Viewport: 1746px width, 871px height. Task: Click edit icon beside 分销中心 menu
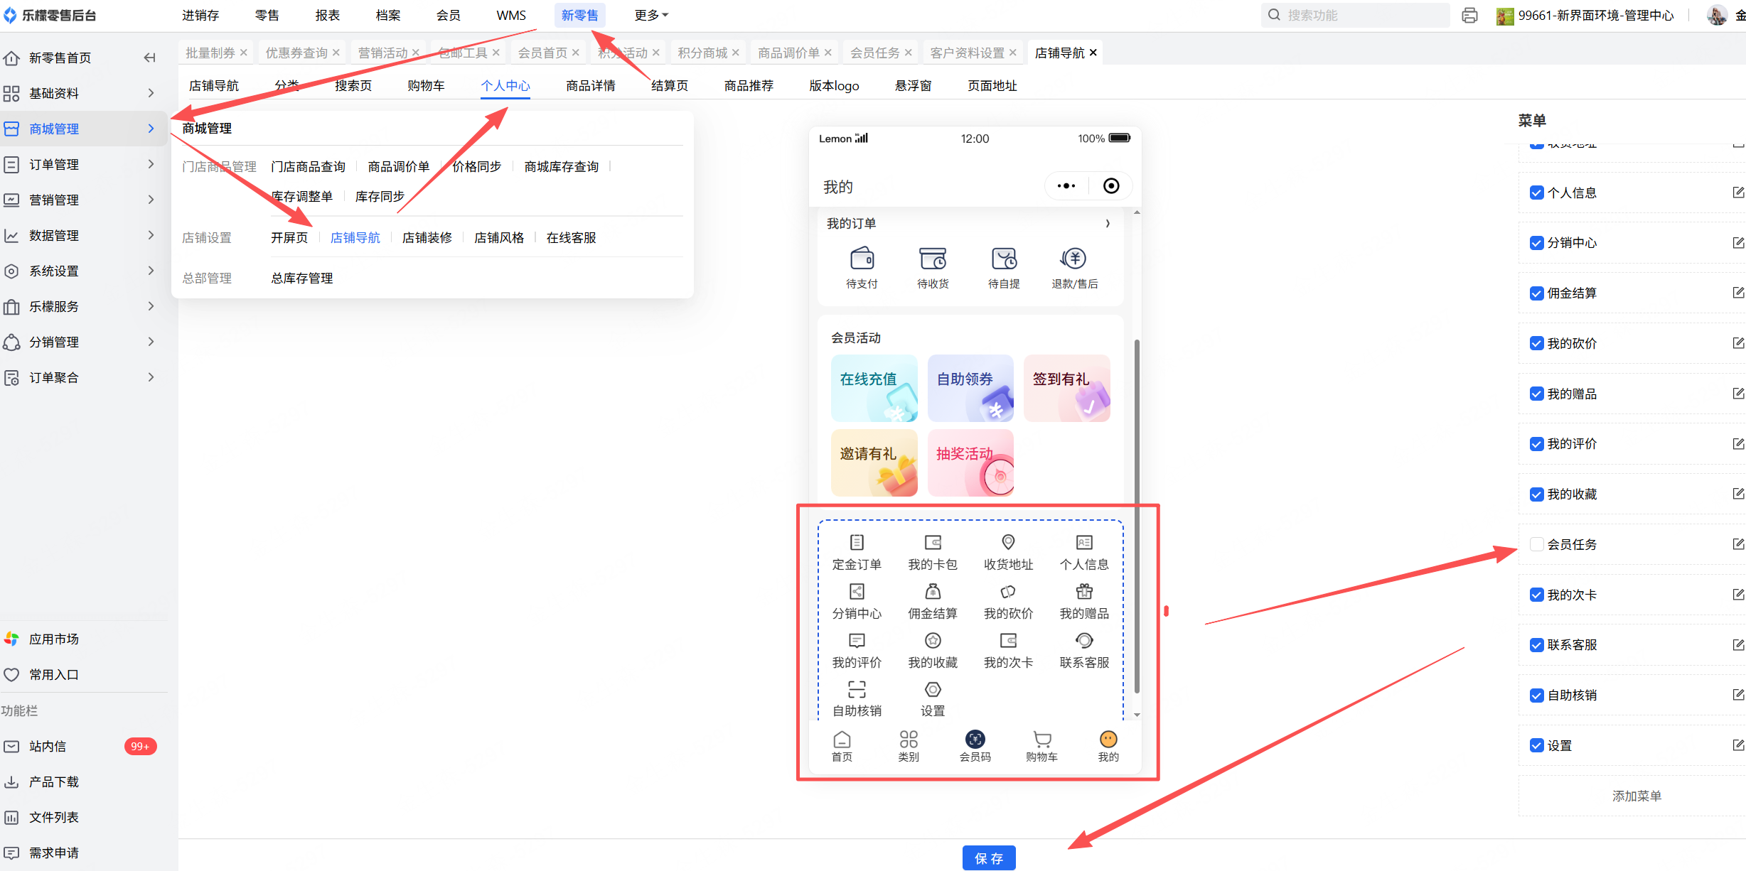pyautogui.click(x=1737, y=243)
